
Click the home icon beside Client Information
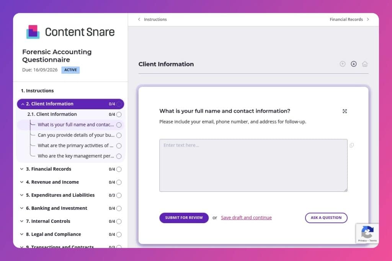(x=365, y=64)
